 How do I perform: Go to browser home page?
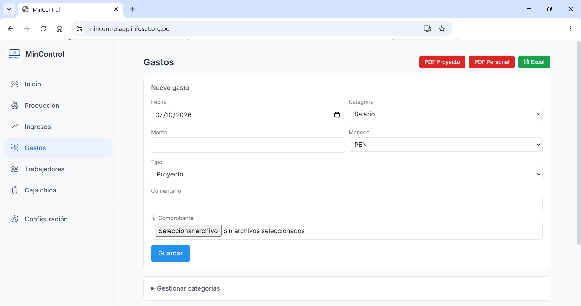tap(60, 29)
